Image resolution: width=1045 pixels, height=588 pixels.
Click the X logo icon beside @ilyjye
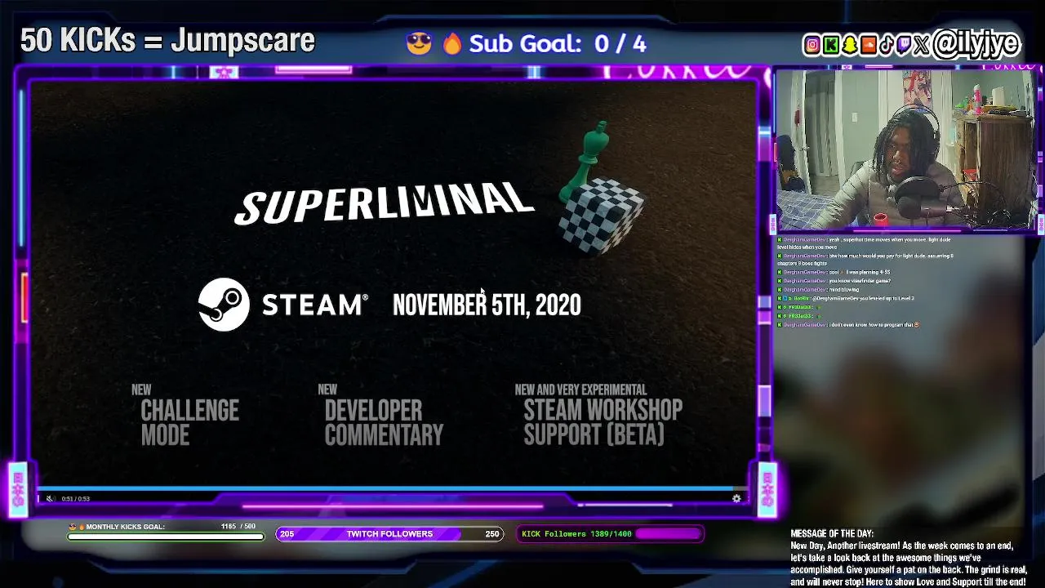click(x=922, y=46)
